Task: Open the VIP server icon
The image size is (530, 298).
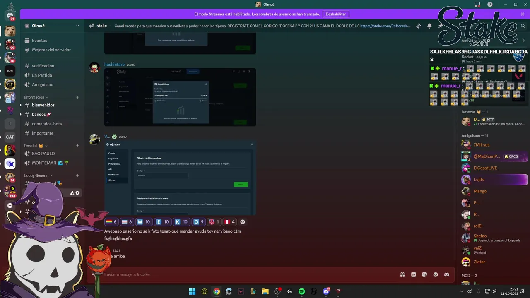Action: click(10, 84)
